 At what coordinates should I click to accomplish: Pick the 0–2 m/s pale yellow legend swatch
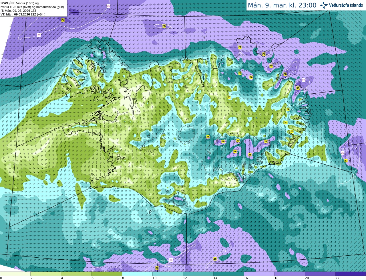[15, 274]
